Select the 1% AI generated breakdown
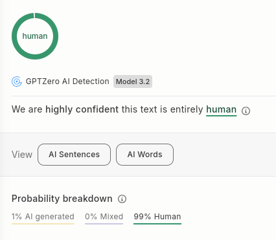The image size is (276, 240). pyautogui.click(x=43, y=217)
